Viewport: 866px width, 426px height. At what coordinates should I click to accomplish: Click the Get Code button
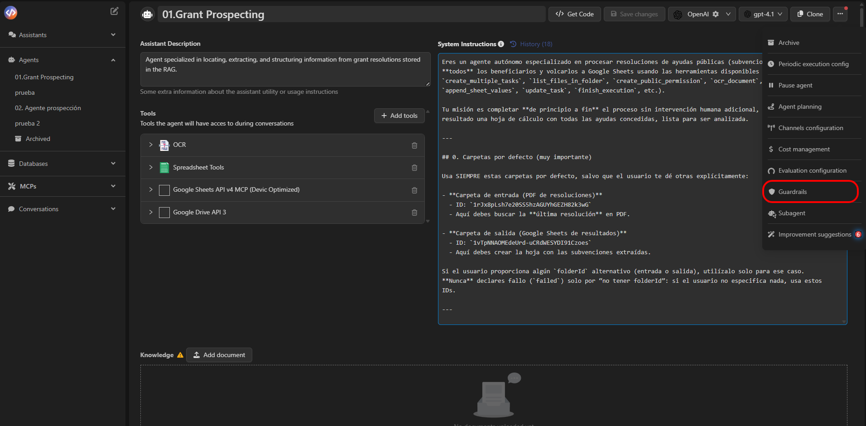pos(574,14)
